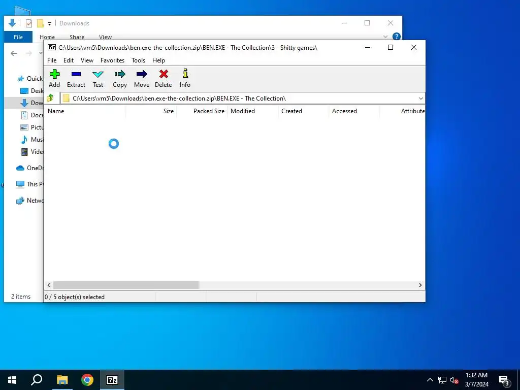This screenshot has height=390, width=520.
Task: Select Videos in Explorer sidebar
Action: 31,152
